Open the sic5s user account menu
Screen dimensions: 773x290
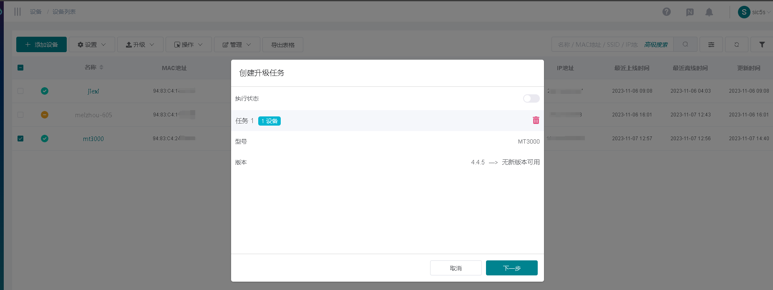754,12
